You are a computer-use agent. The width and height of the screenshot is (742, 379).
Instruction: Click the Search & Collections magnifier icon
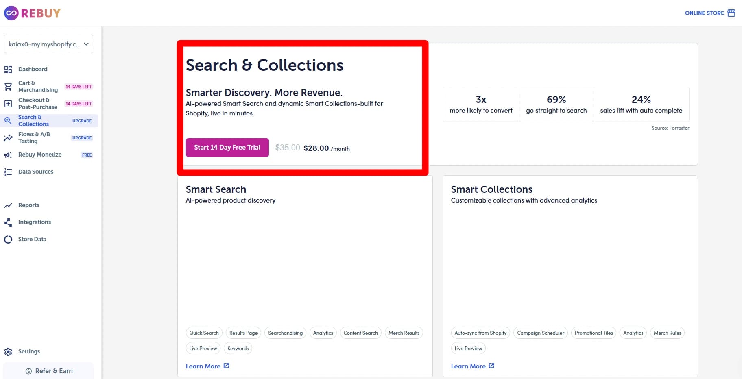point(8,121)
